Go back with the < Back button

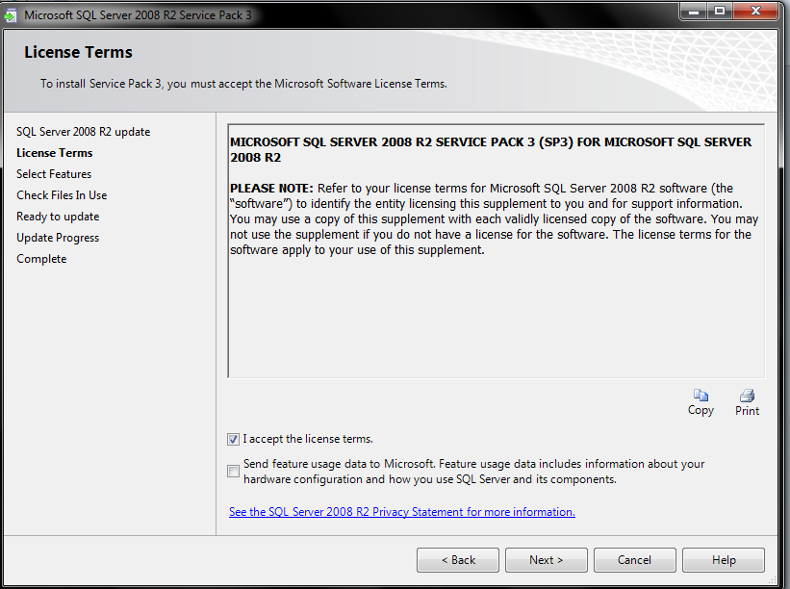point(458,560)
